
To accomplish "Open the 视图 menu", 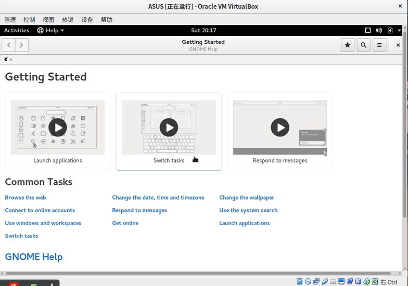I will pyautogui.click(x=48, y=20).
